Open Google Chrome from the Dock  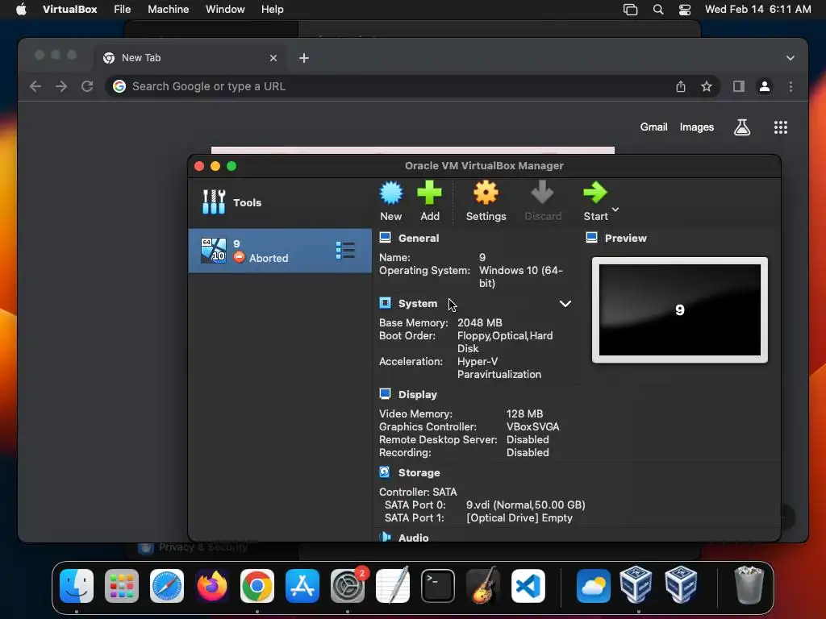click(x=257, y=585)
